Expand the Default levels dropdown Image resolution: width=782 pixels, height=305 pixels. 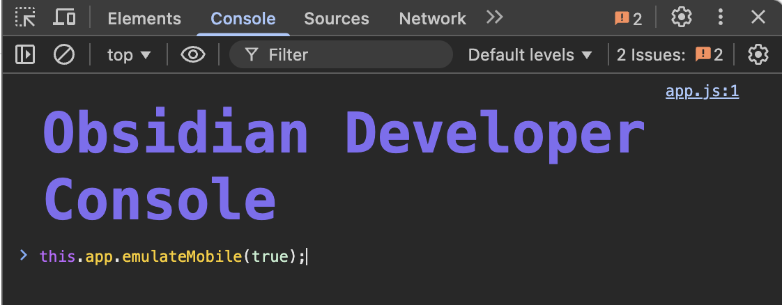click(530, 55)
